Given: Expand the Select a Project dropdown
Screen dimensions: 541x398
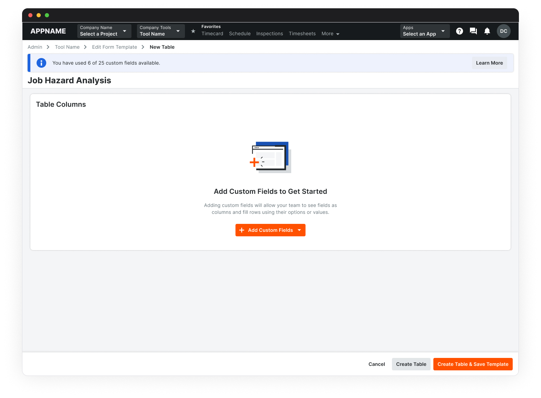Looking at the screenshot, I should pos(104,31).
